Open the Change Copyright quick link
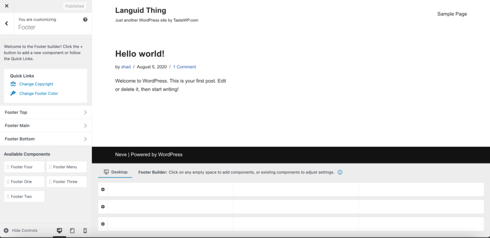This screenshot has height=238, width=490. [x=36, y=84]
